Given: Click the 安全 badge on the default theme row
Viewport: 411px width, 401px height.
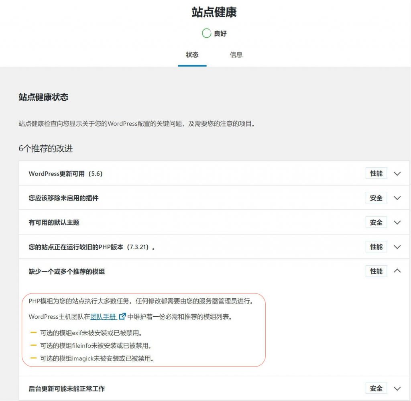Looking at the screenshot, I should [376, 222].
